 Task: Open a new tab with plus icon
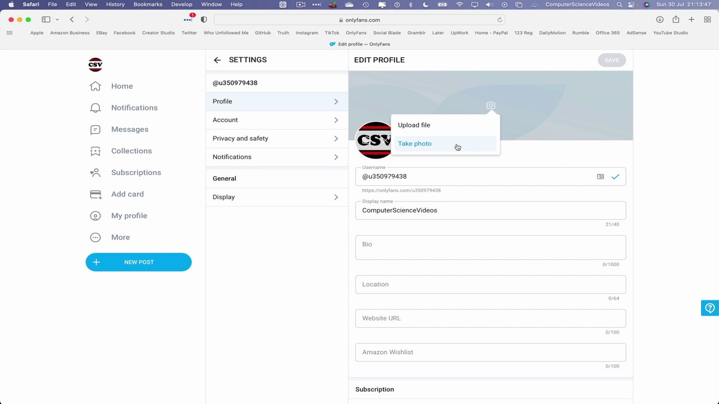(x=691, y=20)
